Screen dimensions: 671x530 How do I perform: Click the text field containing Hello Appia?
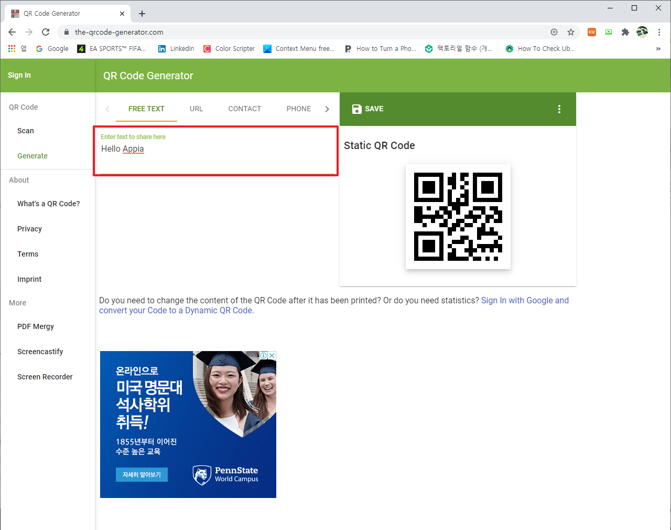tap(215, 151)
